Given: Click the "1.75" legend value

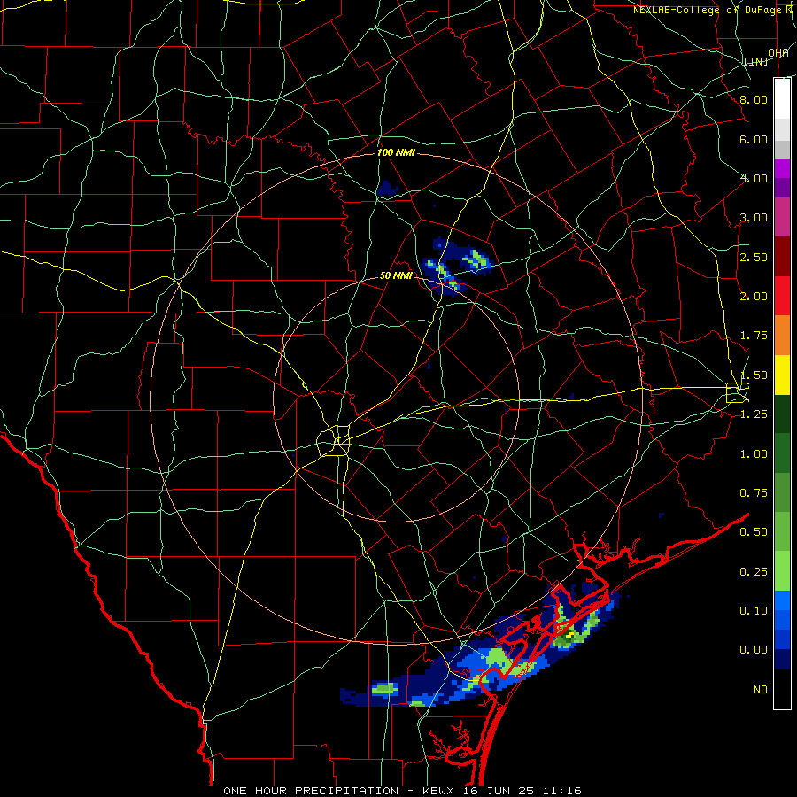Looking at the screenshot, I should 754,336.
